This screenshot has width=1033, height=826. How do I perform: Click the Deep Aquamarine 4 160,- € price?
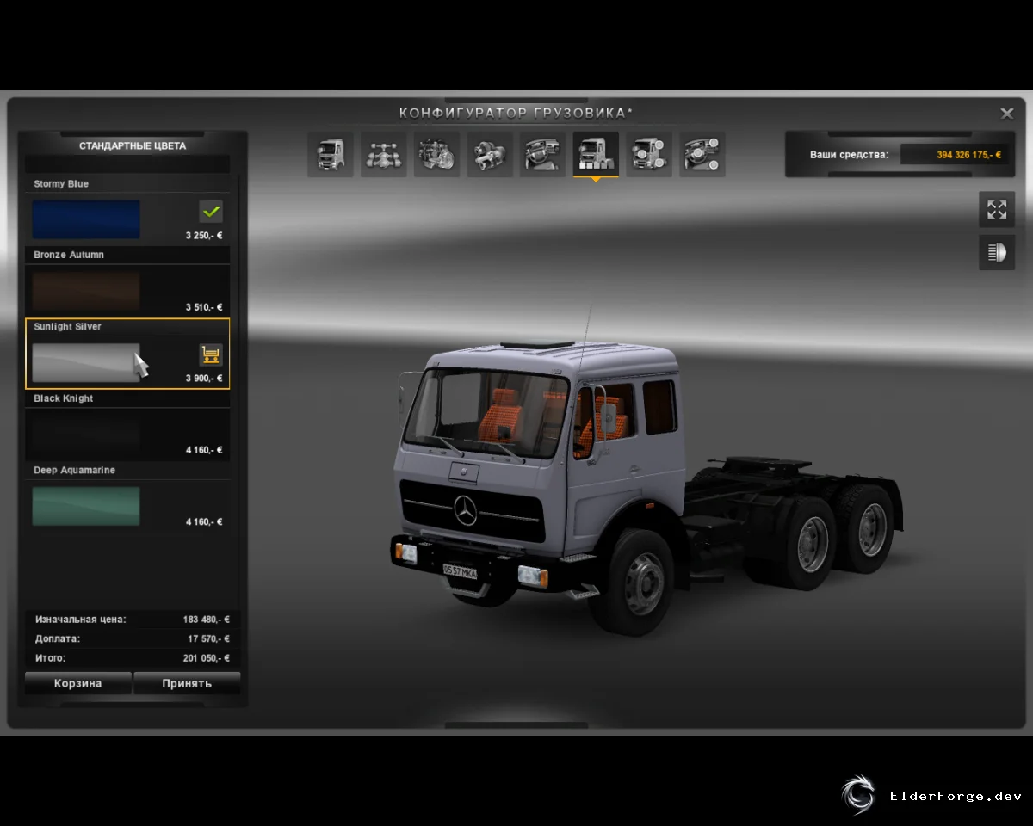point(204,521)
